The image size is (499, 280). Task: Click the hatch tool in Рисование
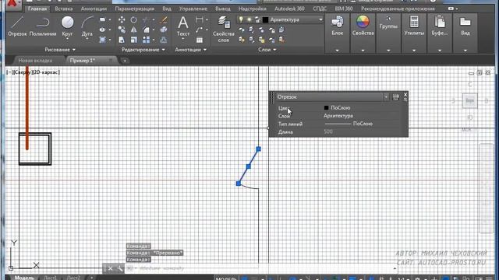click(102, 40)
